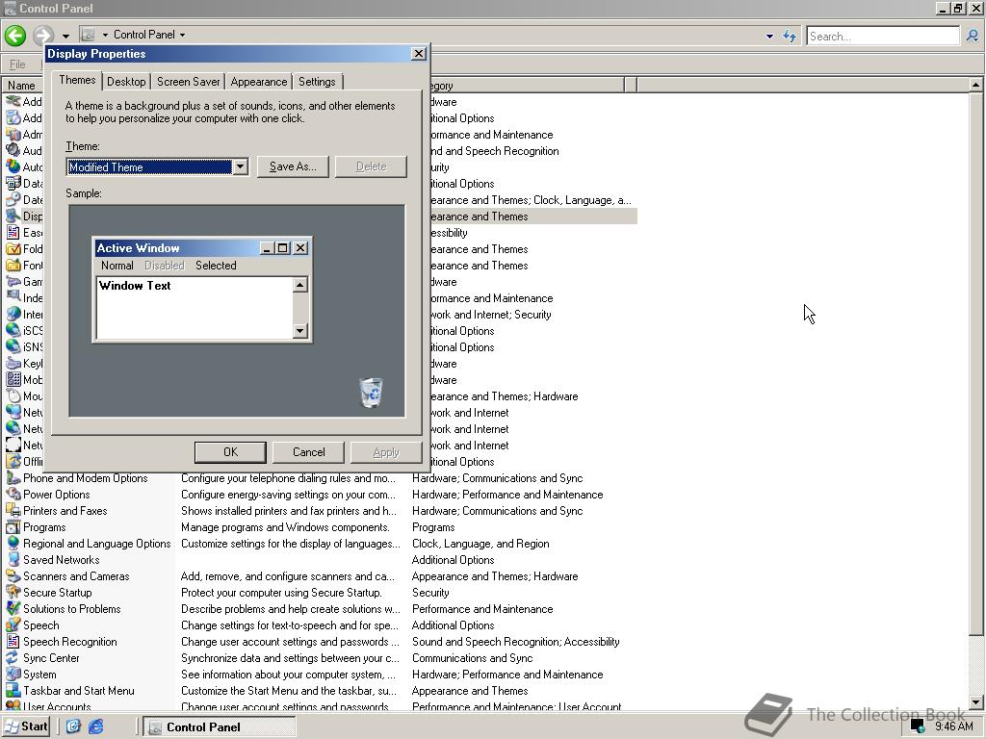Click Cancel in Display Properties
This screenshot has width=986, height=739.
(309, 452)
